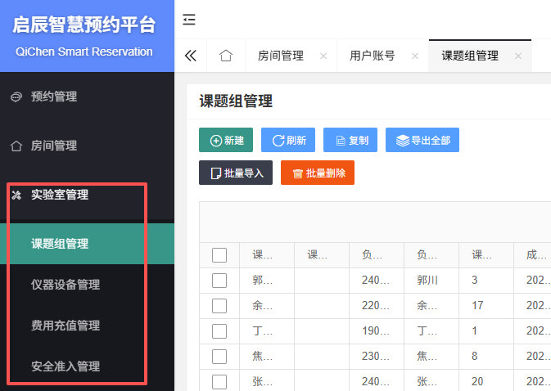This screenshot has height=391, width=551.
Task: Go to the home tab icon
Action: [226, 56]
